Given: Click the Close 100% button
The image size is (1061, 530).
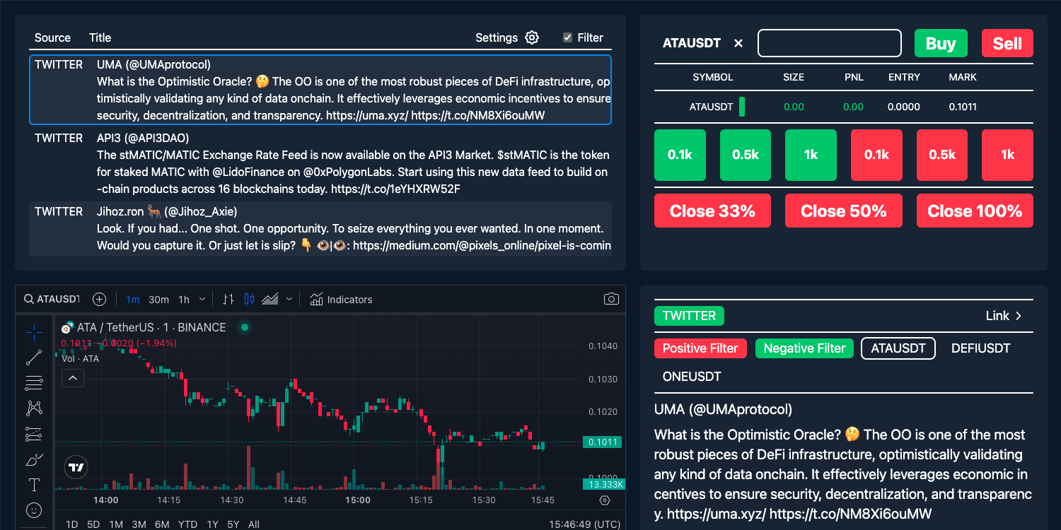Looking at the screenshot, I should [x=975, y=211].
